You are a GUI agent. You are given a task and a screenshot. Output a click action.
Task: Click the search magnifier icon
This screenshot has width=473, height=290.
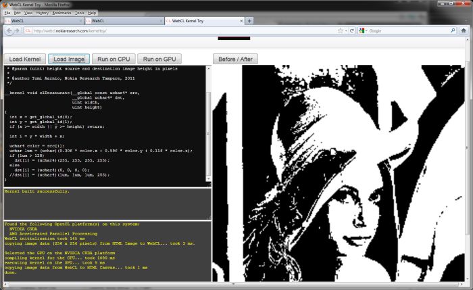point(453,30)
